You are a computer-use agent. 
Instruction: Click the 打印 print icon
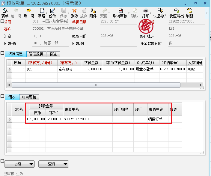[x=146, y=13]
